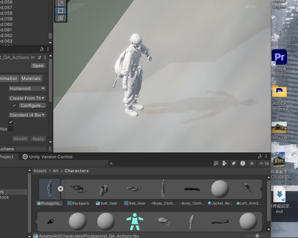This screenshot has height=238, width=298.
Task: Click the Revert button
Action: tap(20, 139)
